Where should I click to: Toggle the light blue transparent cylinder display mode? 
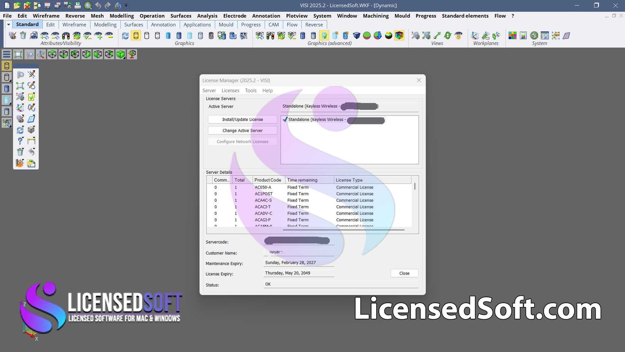(x=189, y=36)
